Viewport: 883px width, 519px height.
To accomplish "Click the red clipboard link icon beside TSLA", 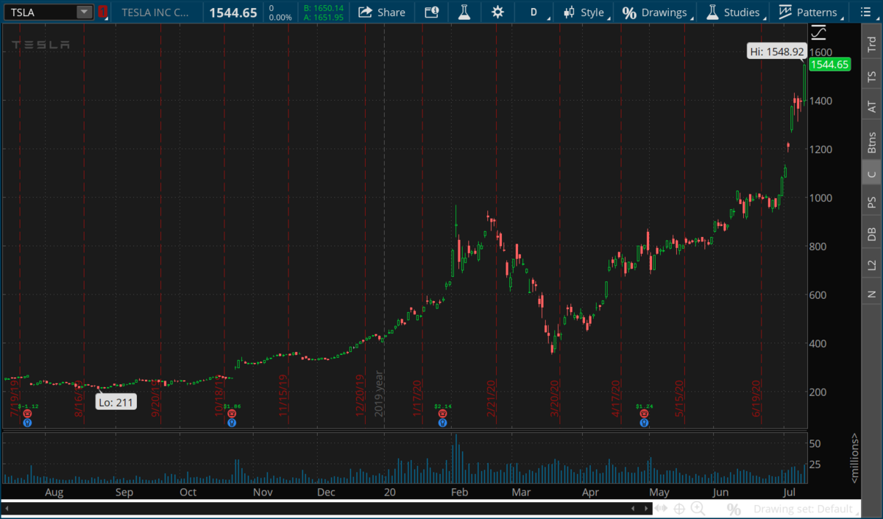I will (x=102, y=12).
